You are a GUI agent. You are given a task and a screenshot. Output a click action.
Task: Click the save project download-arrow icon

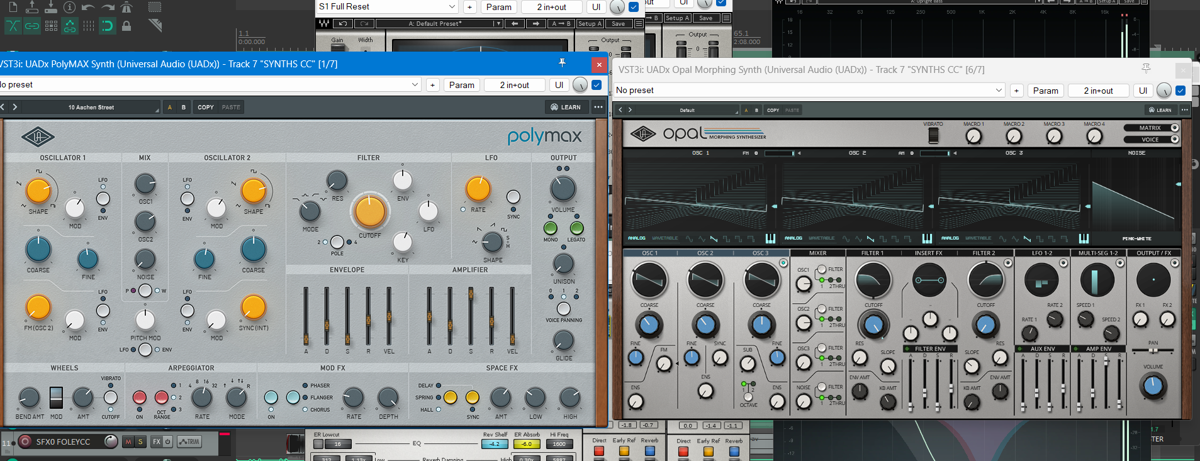(x=51, y=7)
